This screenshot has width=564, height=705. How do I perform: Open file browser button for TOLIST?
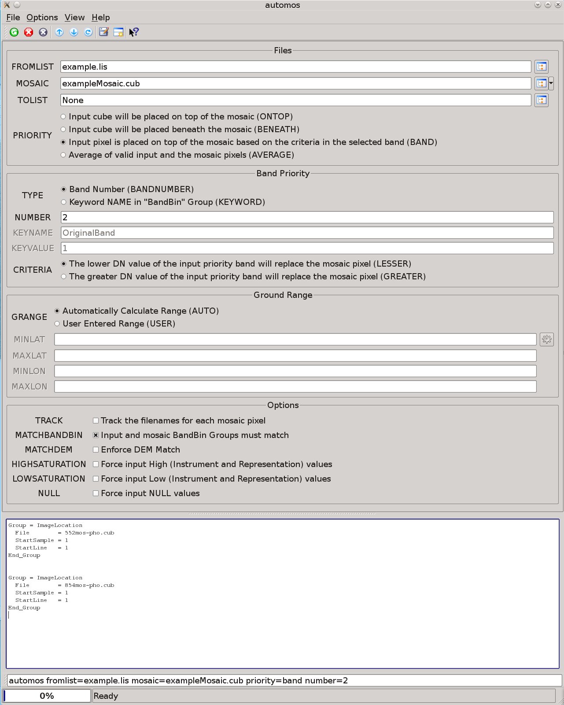(x=541, y=100)
